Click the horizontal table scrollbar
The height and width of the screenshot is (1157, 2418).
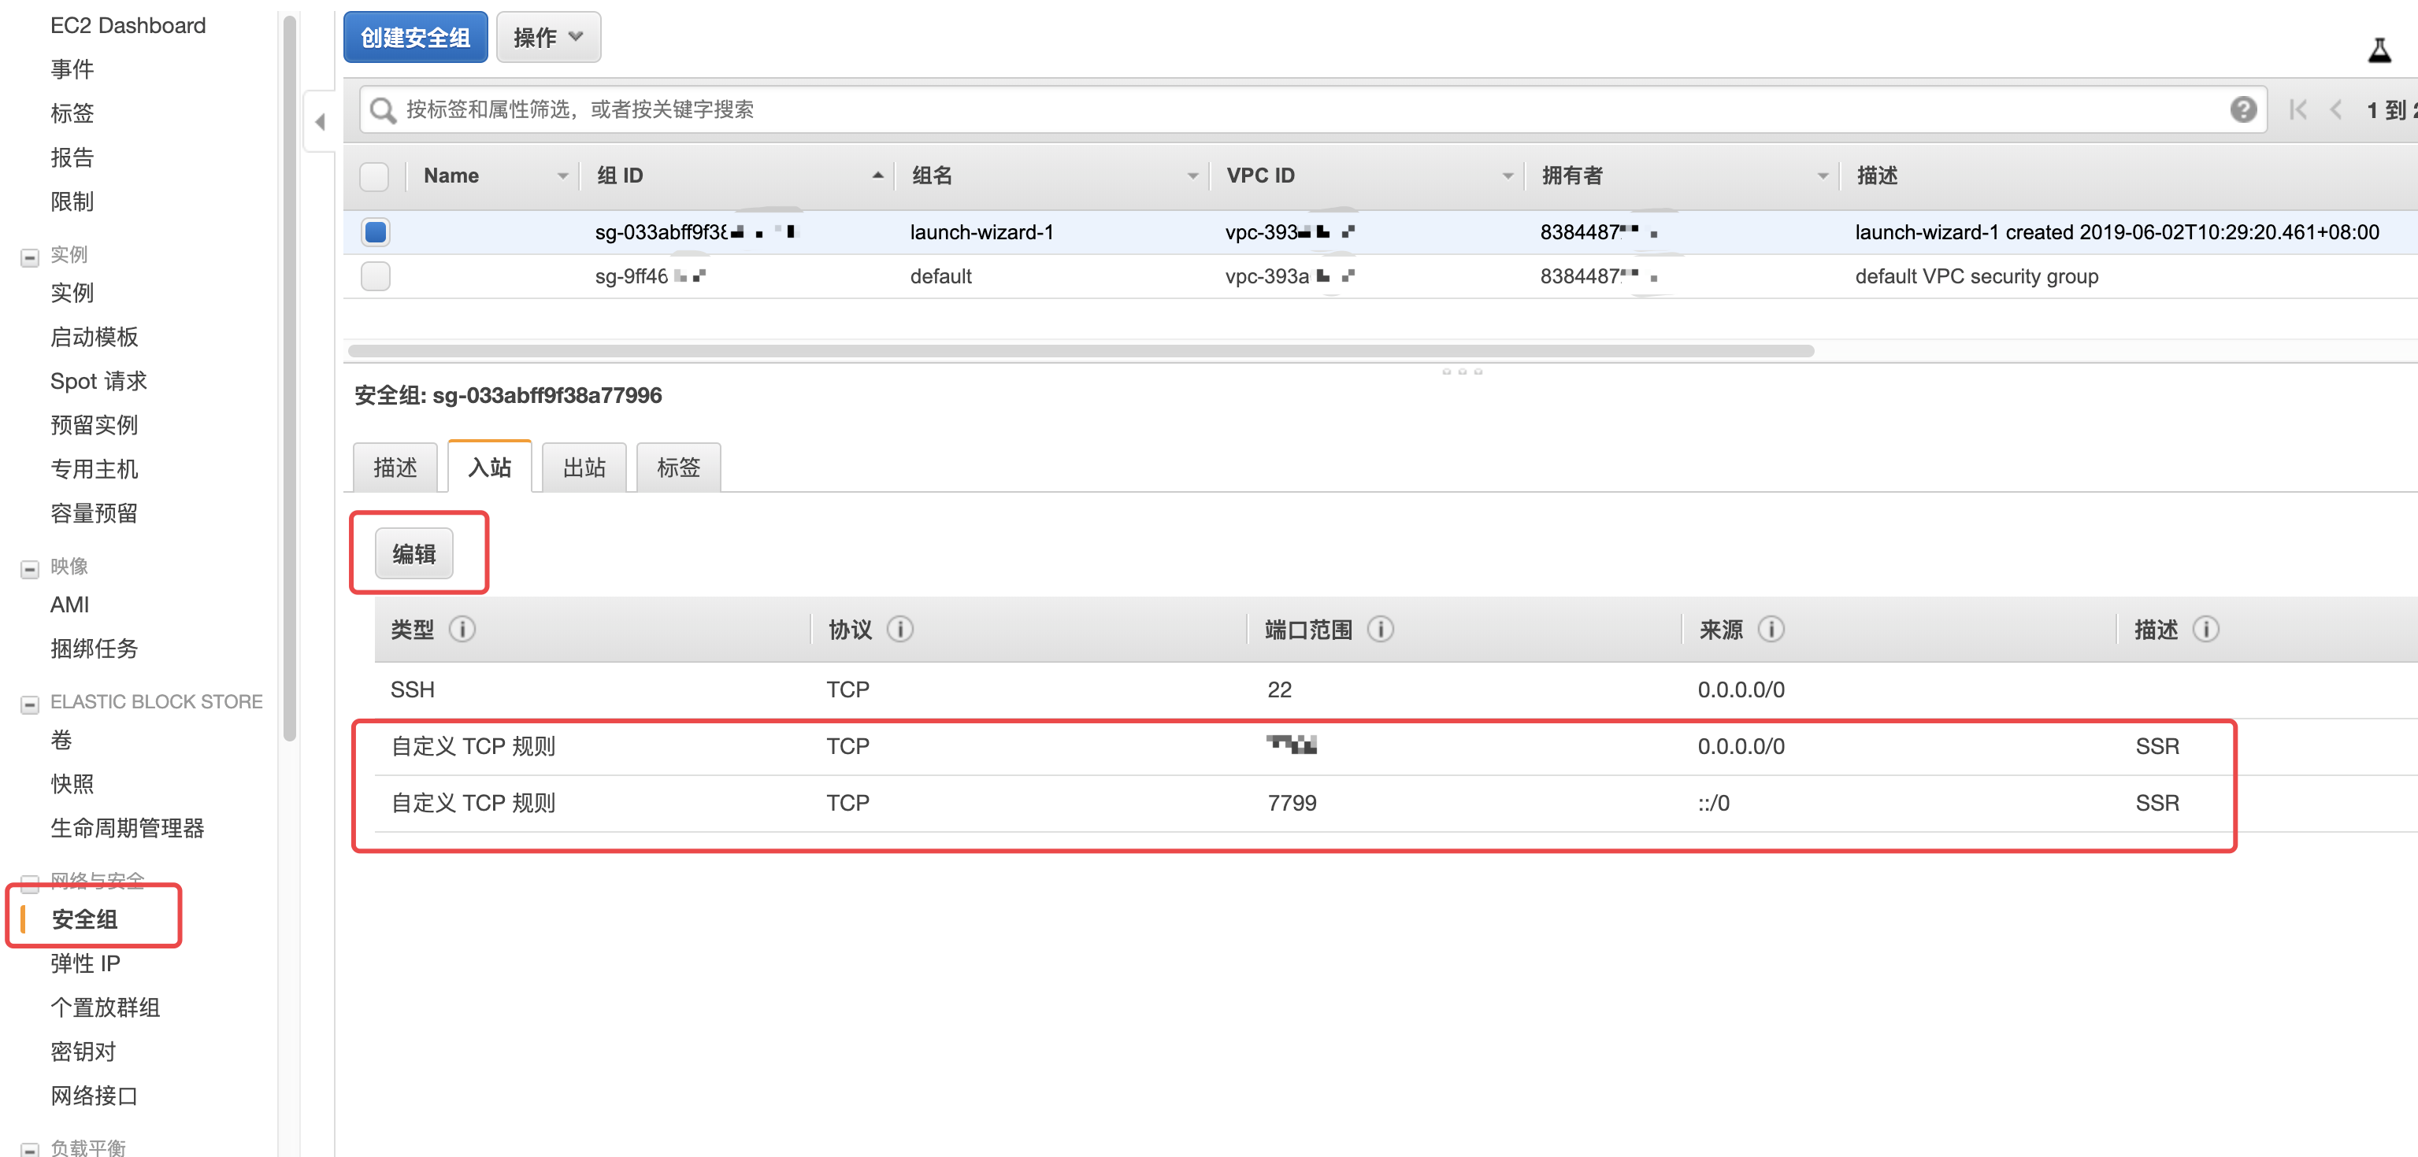click(1081, 350)
